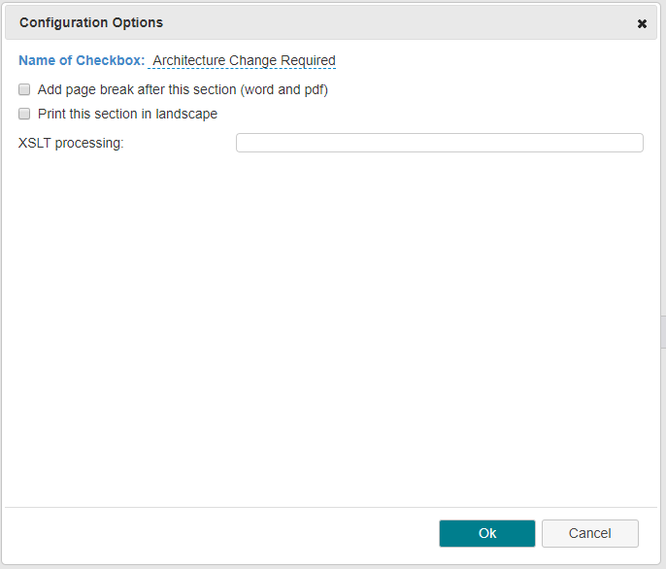Confirm settings with the Ok button
The image size is (666, 569).
coord(487,533)
